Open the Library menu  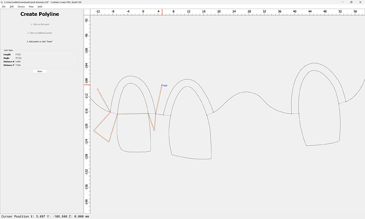coord(21,6)
